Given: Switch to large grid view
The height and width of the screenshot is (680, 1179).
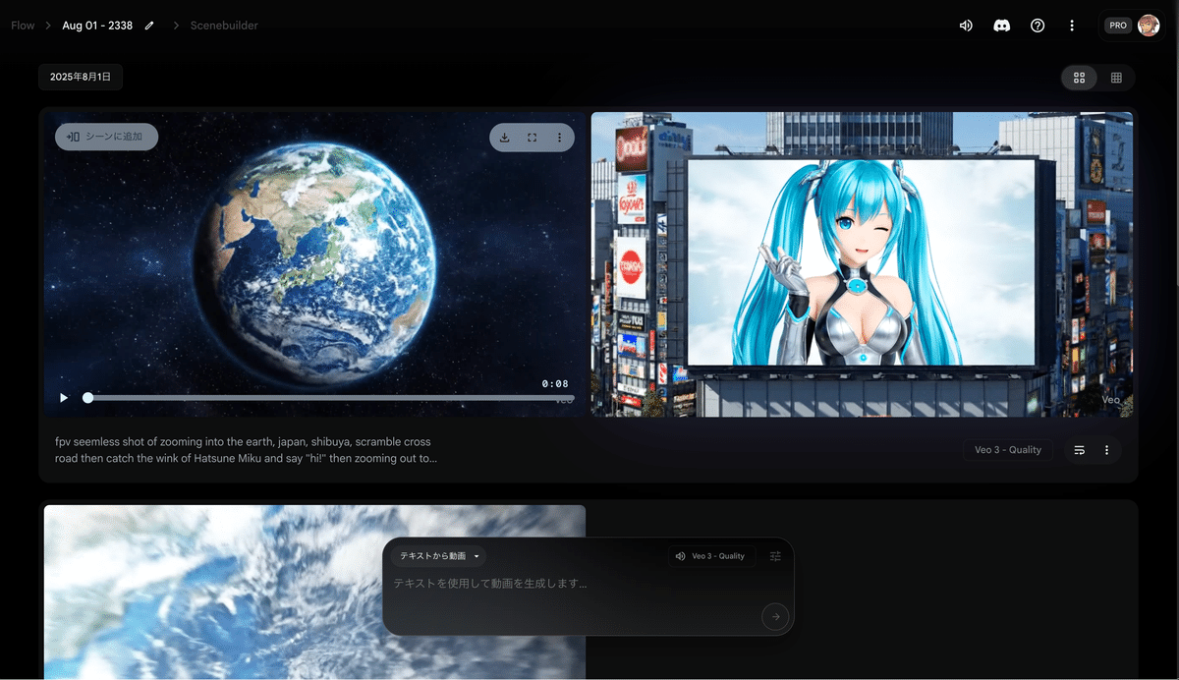Looking at the screenshot, I should [1080, 78].
